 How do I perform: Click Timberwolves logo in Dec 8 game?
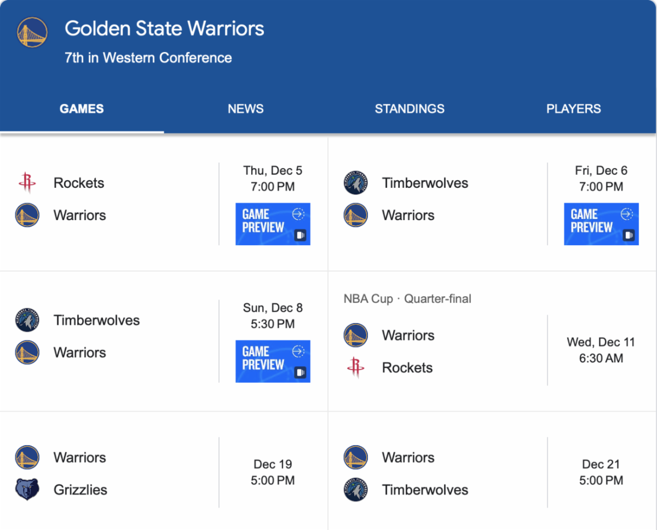[27, 320]
